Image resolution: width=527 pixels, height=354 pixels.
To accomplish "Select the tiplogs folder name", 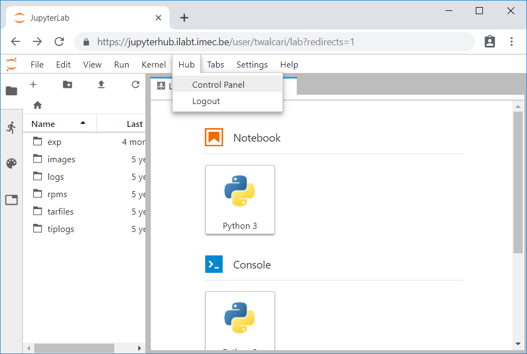I will [61, 229].
